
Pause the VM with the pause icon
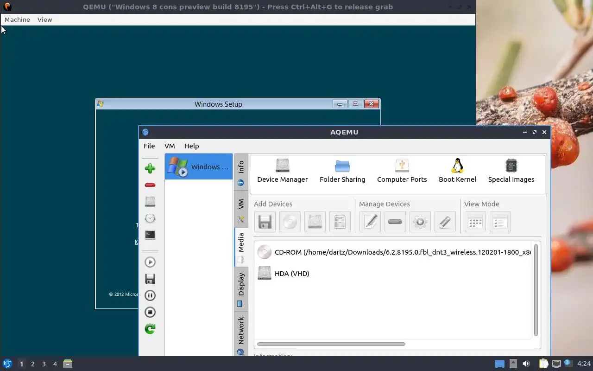pos(150,295)
